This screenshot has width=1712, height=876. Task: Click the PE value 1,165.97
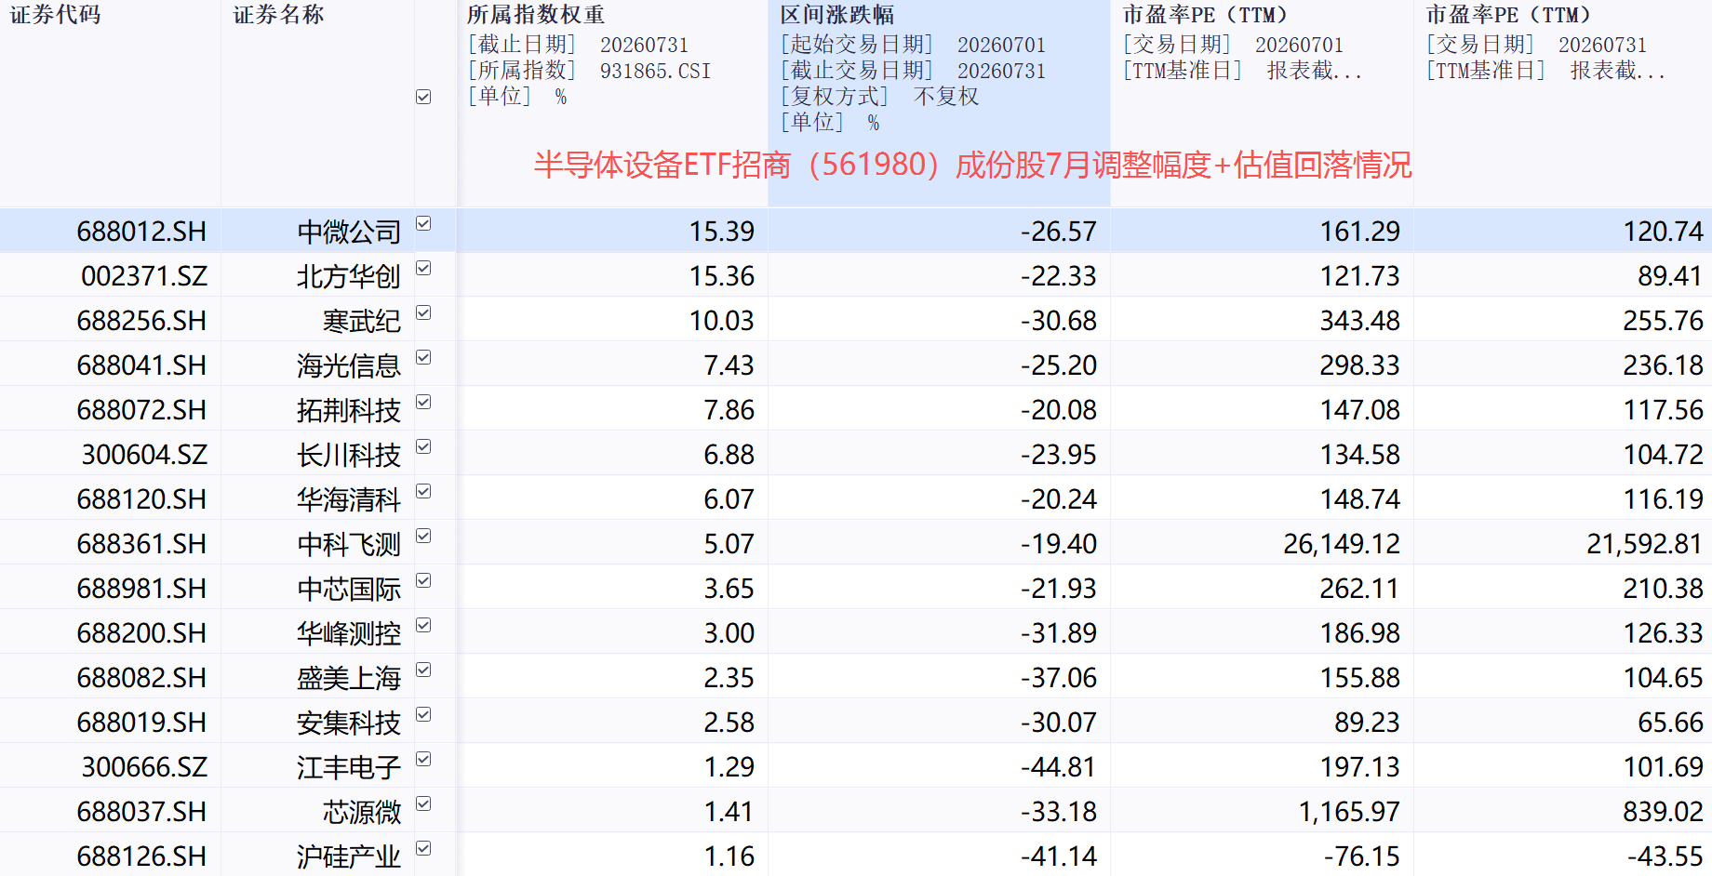[1349, 811]
